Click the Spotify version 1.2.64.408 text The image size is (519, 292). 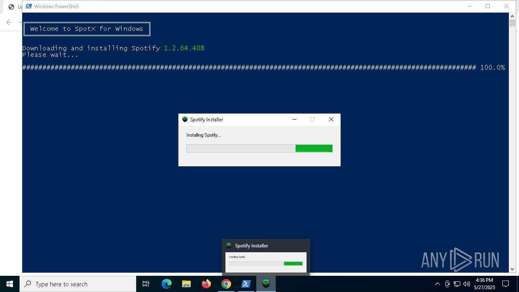pos(184,48)
